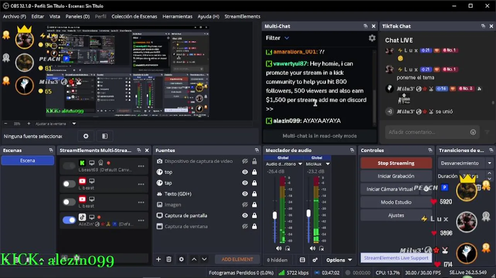Close the Multi-Chat dock
496x278 pixels.
(x=374, y=26)
